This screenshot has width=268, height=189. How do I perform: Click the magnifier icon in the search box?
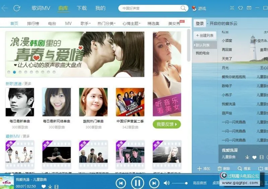183,8
